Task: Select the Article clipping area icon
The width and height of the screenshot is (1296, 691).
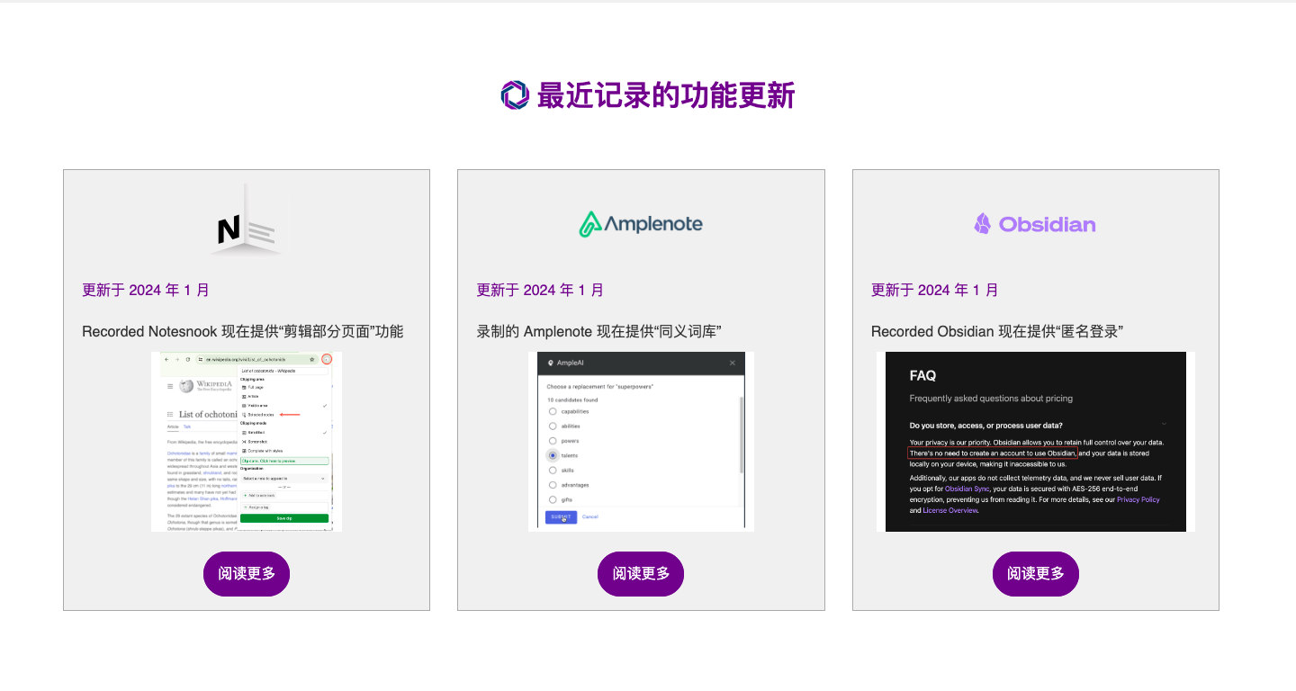Action: (244, 396)
